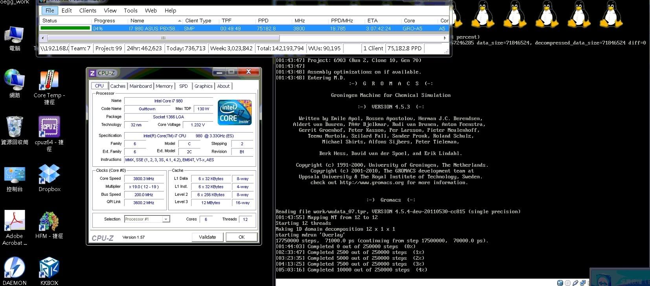The image size is (650, 286).
Task: Click the 'Intel Core i7 980' name field
Action: (x=168, y=101)
